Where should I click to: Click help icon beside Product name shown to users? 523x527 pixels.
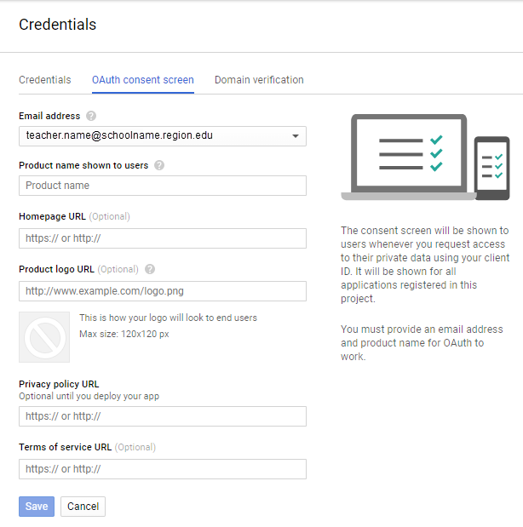point(159,165)
